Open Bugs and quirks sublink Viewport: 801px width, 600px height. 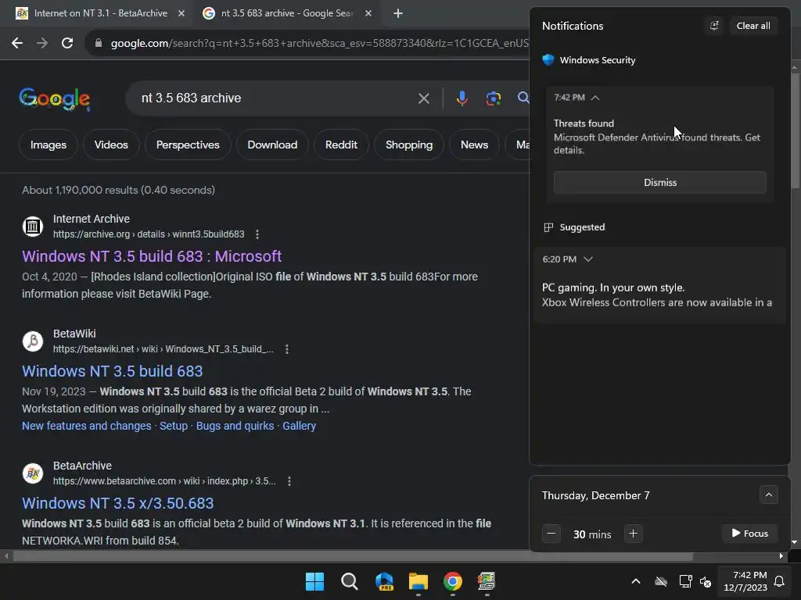235,426
